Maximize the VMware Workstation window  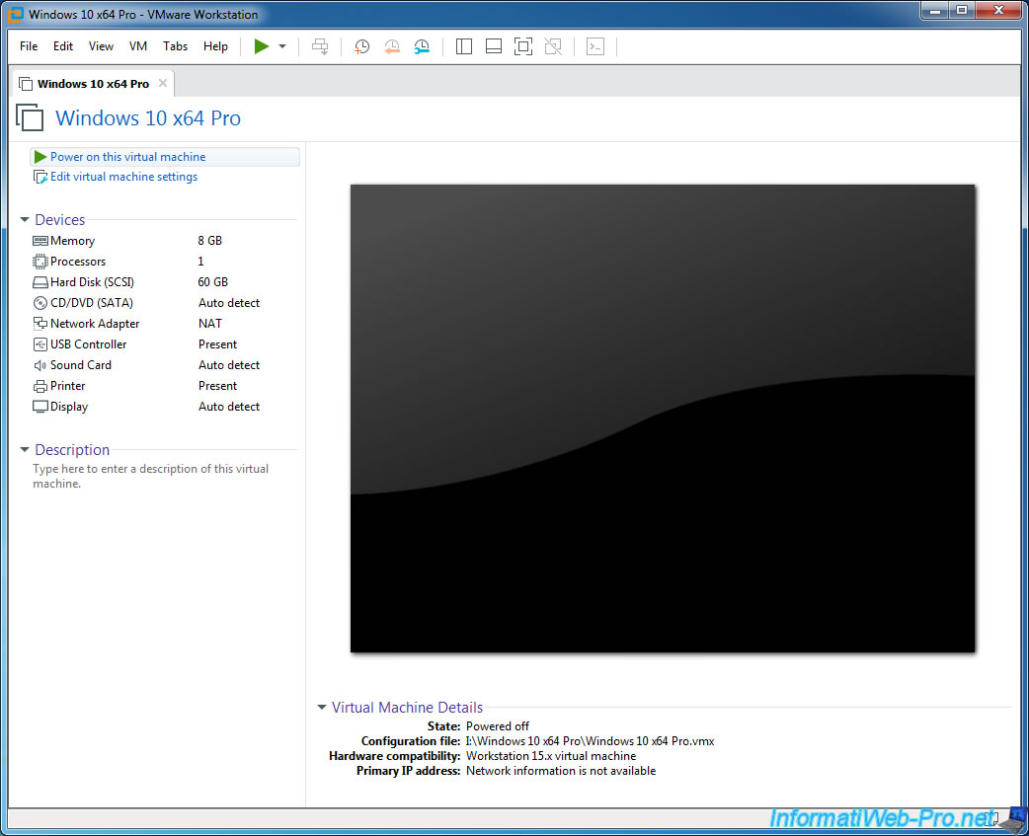click(x=962, y=11)
